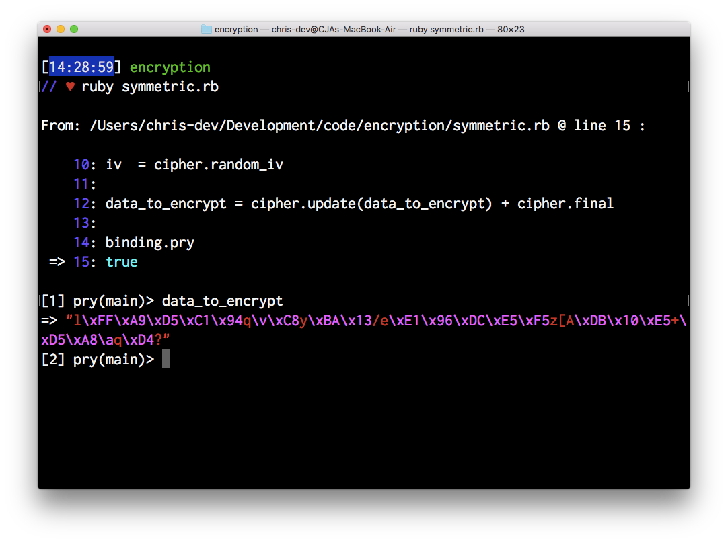
Task: Click the red heart prompt symbol
Action: 70,87
